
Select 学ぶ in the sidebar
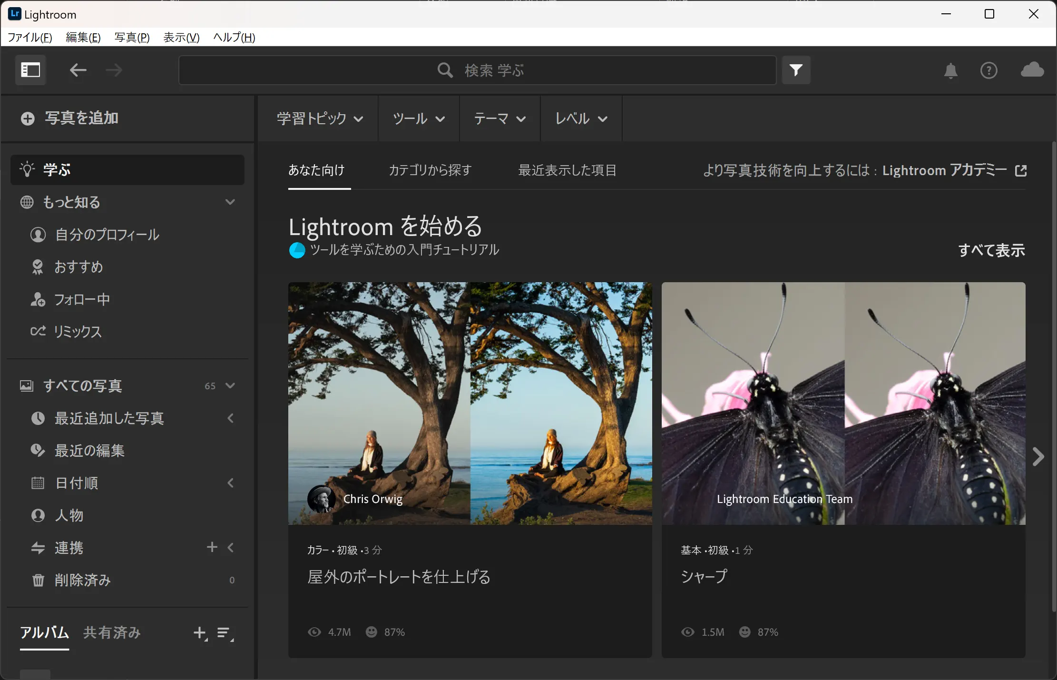pos(127,169)
